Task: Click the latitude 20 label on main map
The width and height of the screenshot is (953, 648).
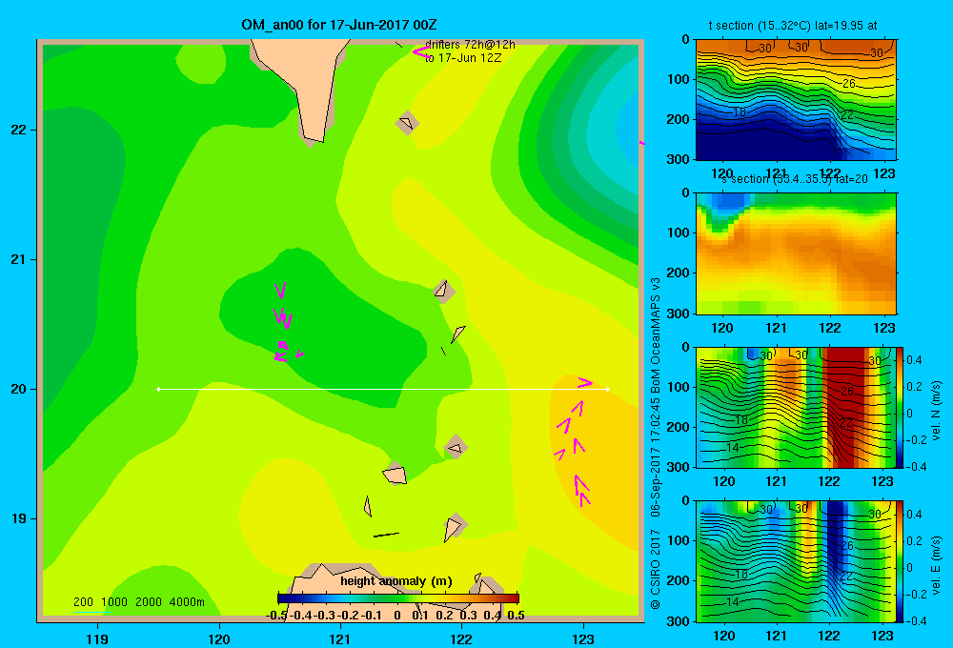Action: point(19,389)
